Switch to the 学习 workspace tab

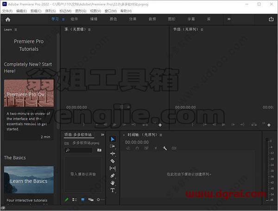pyautogui.click(x=55, y=19)
